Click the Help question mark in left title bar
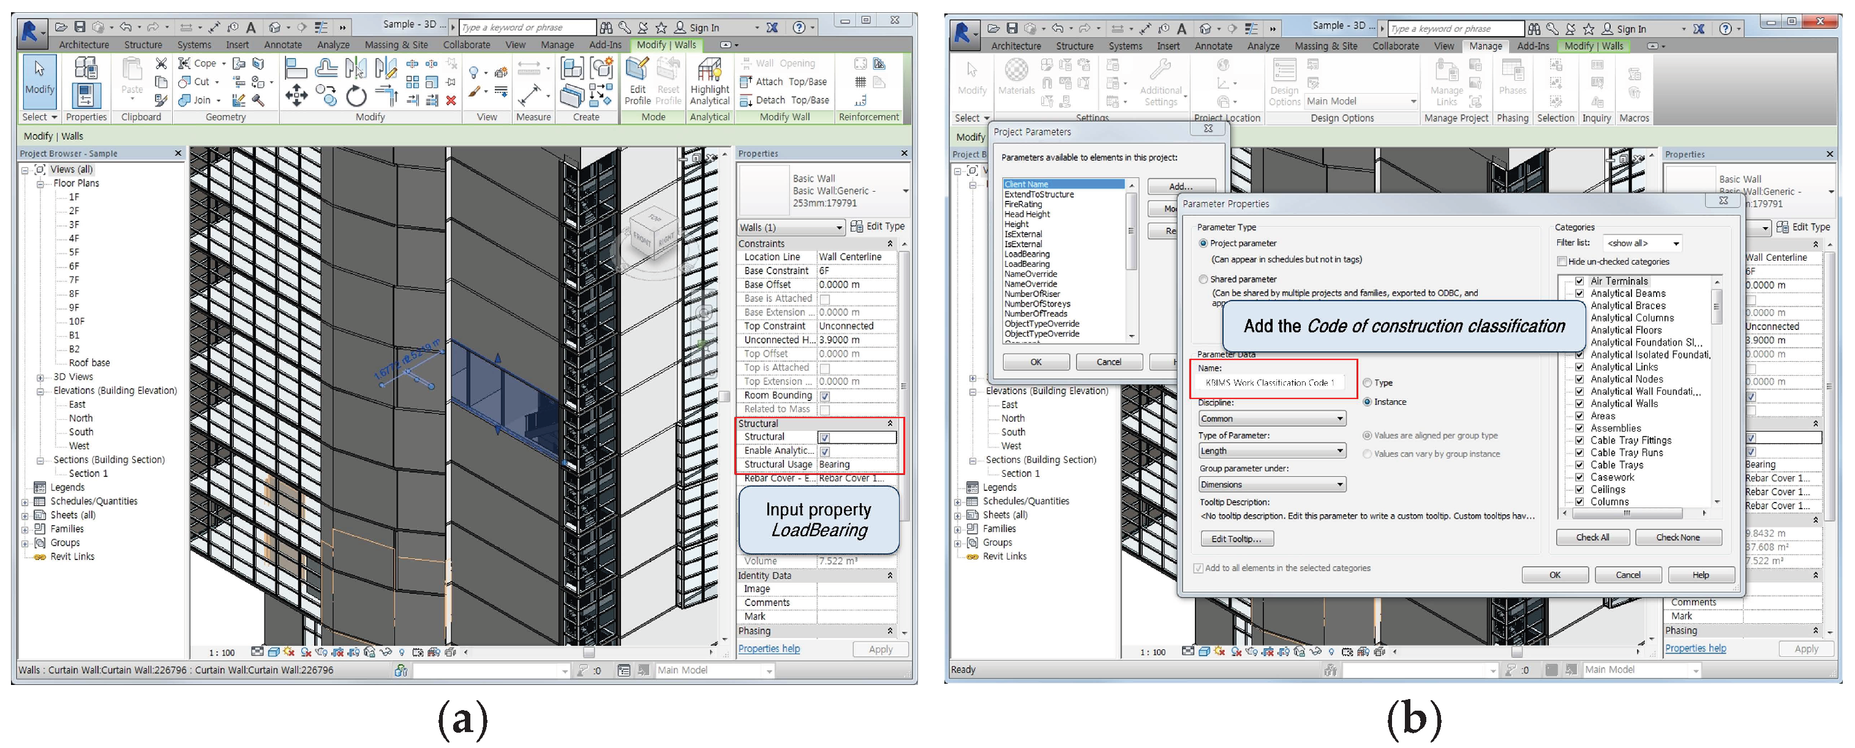Screen dimensions: 1855x748 tap(799, 28)
